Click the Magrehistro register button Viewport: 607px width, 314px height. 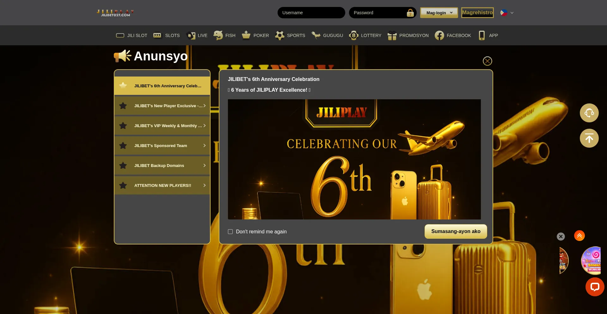point(477,13)
